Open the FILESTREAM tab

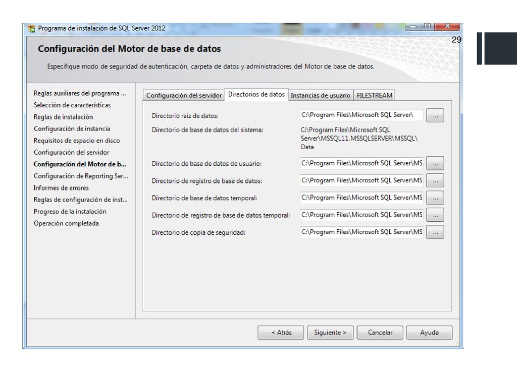(374, 95)
